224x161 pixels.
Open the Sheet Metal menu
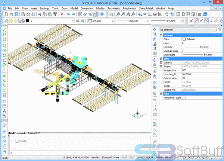point(146,9)
